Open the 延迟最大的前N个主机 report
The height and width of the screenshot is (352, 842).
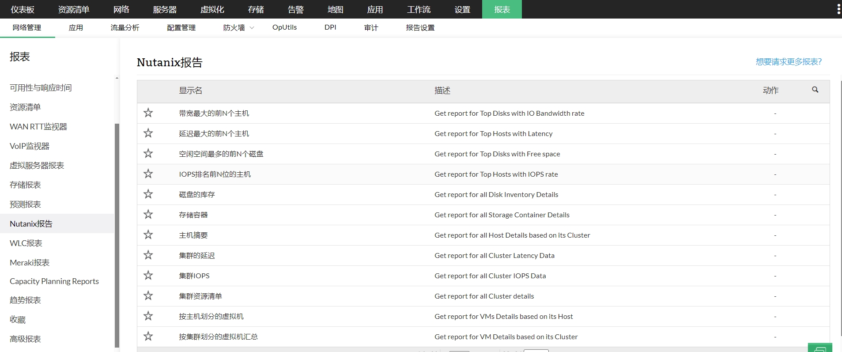[x=214, y=133]
